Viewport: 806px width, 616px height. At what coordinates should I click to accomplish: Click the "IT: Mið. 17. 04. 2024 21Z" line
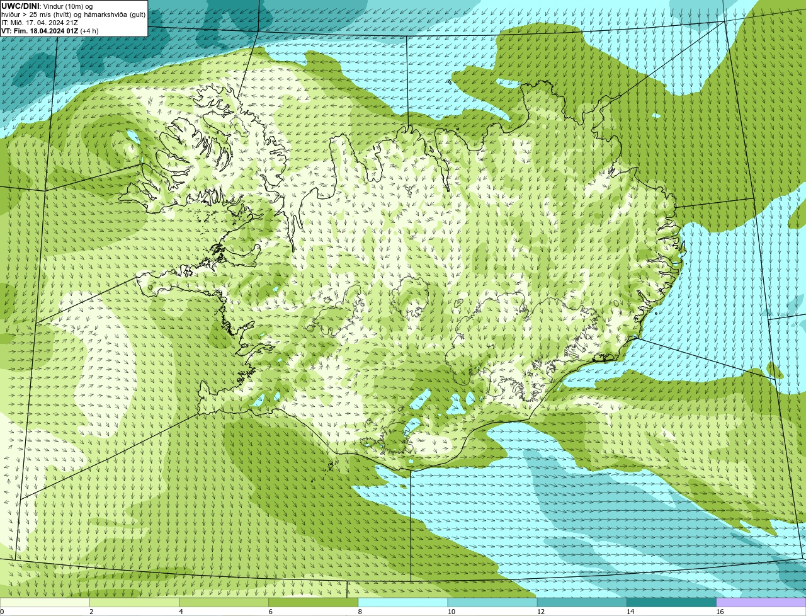(40, 23)
